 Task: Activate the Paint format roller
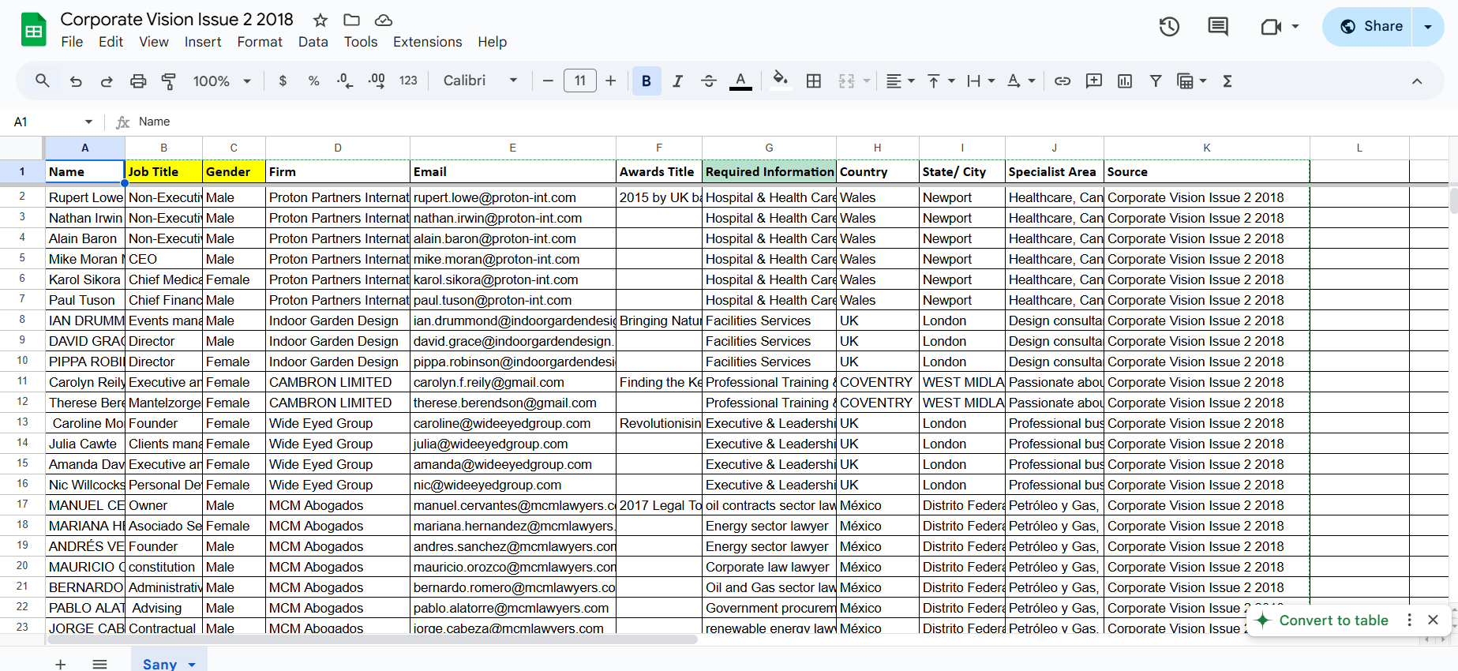169,81
